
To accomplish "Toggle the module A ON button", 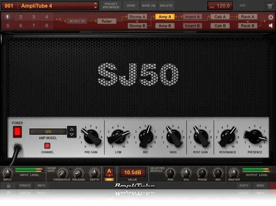I will pyautogui.click(x=109, y=180).
